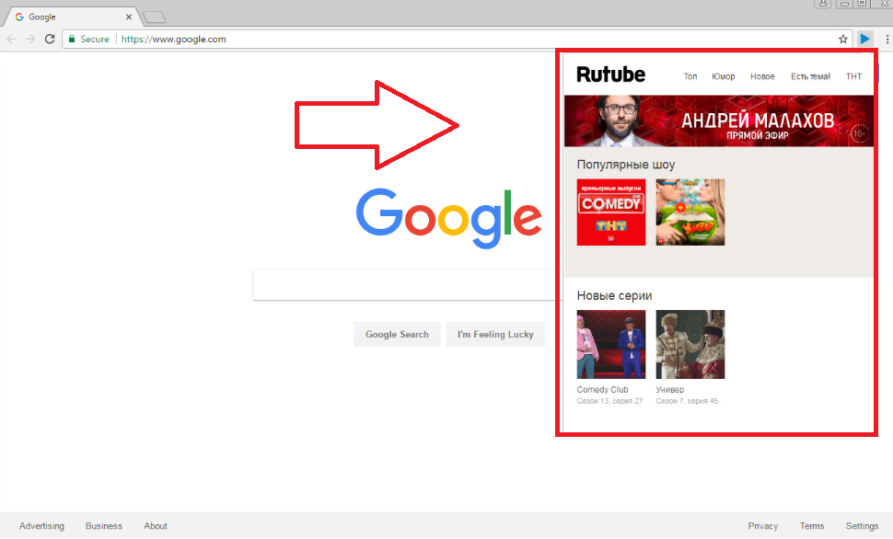This screenshot has width=893, height=539.
Task: Click the Андрей Малахов banner
Action: (x=719, y=121)
